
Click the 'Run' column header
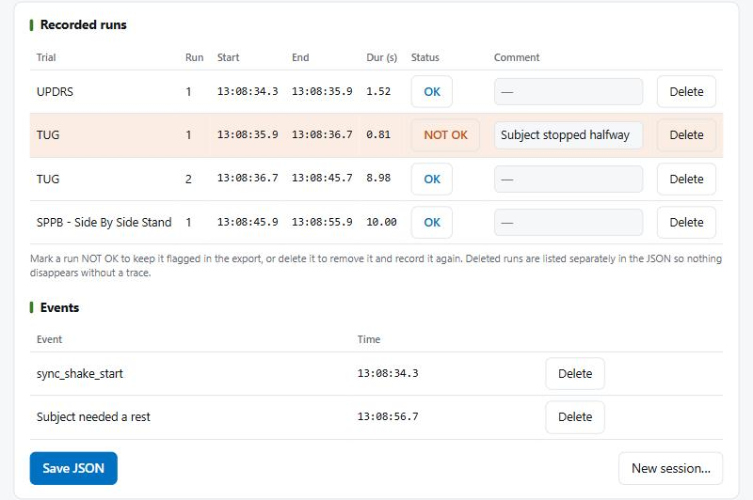pos(195,57)
